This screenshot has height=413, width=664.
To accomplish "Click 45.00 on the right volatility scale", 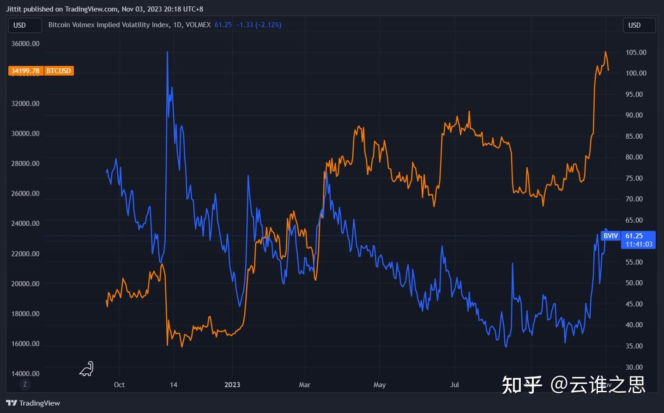I will pos(634,304).
